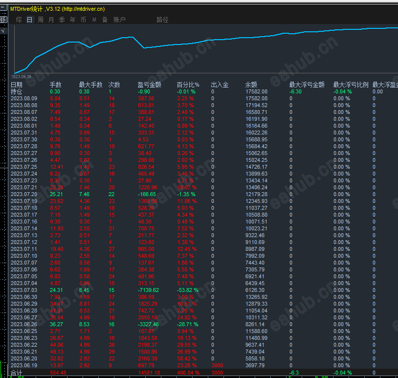Click the 合计 totals row label
The height and width of the screenshot is (378, 398).
point(17,373)
